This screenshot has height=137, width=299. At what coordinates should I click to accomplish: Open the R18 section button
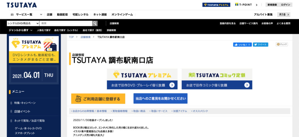pos(284,15)
